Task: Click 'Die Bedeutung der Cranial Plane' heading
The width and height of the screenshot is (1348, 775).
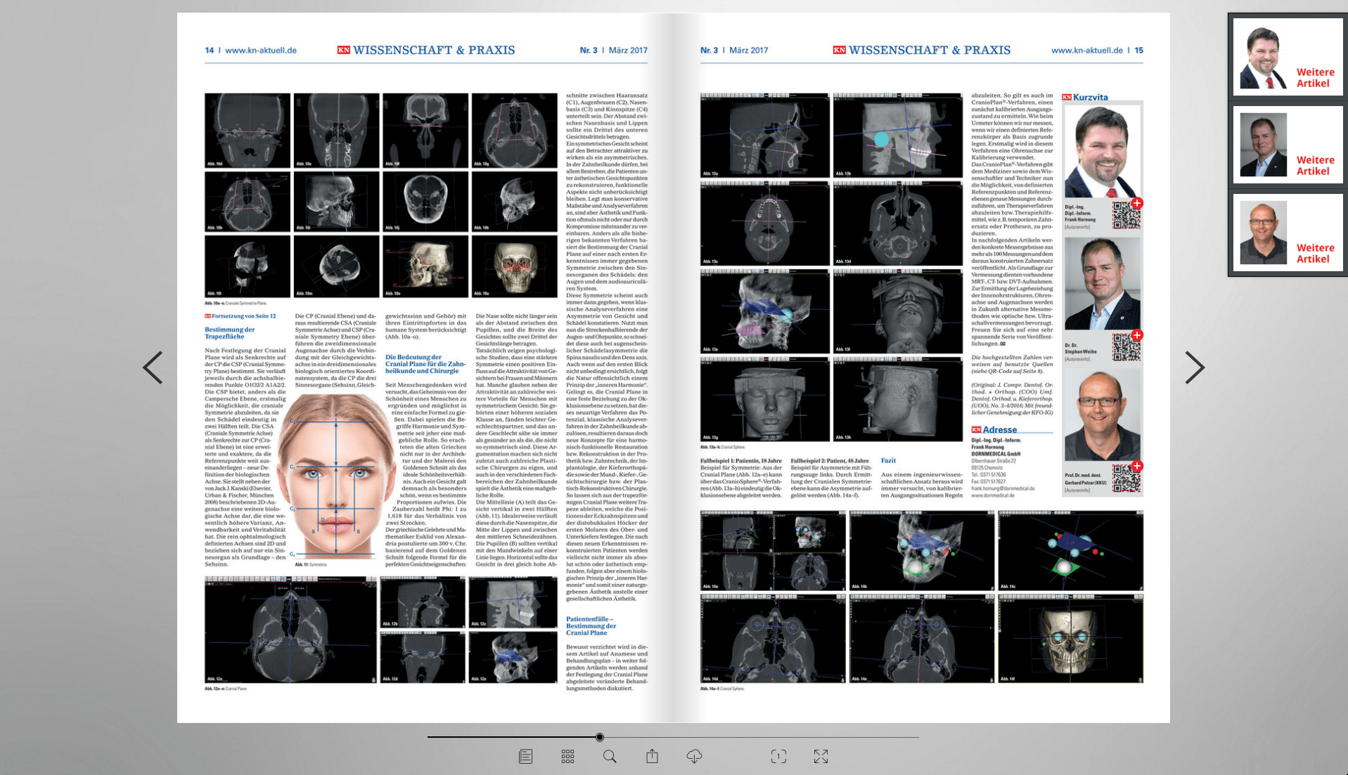Action: pos(425,364)
